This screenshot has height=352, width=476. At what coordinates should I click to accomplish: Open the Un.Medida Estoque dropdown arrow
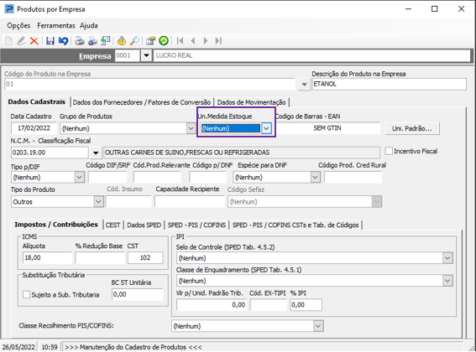(266, 128)
